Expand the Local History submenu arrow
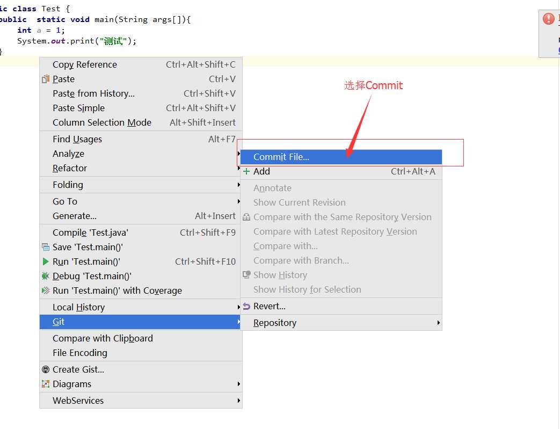The width and height of the screenshot is (560, 429). coord(238,307)
